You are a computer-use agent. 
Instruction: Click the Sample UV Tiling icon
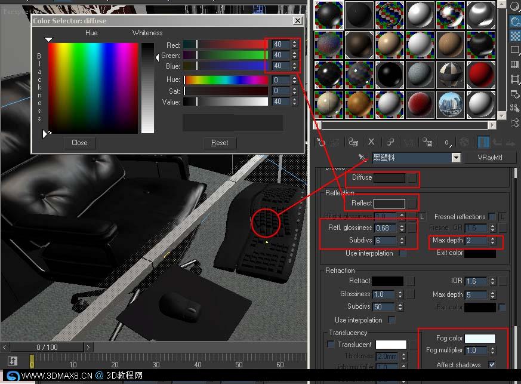click(514, 50)
